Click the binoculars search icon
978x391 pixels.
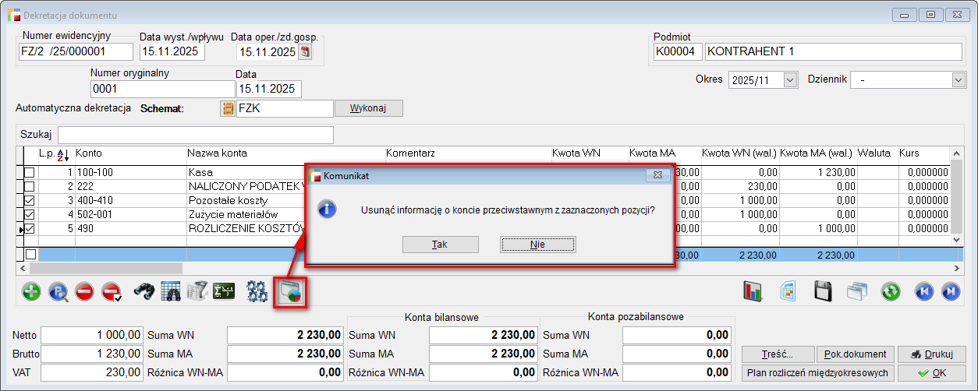144,291
